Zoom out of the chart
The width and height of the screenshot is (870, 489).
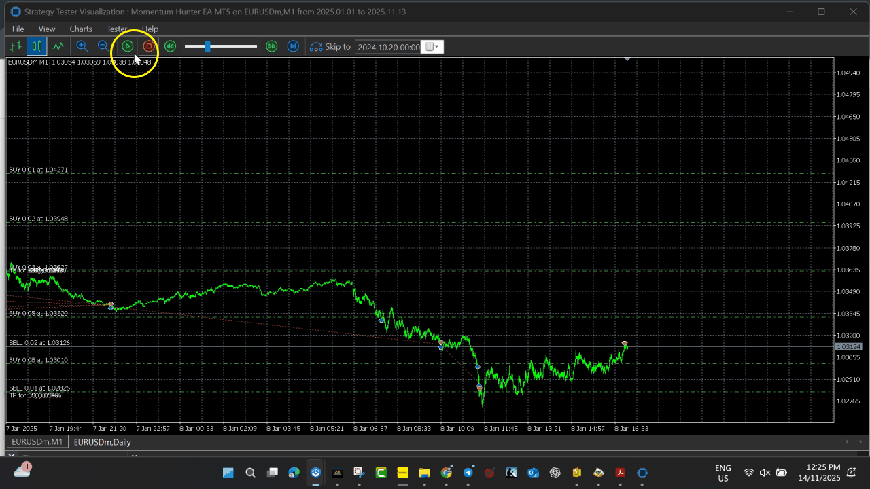(x=103, y=46)
